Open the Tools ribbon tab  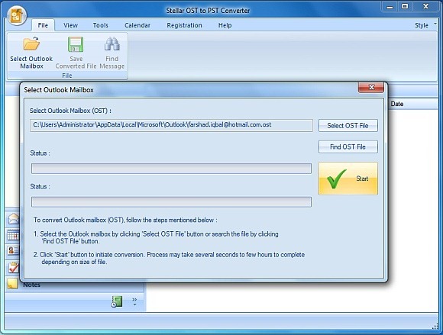click(x=101, y=25)
